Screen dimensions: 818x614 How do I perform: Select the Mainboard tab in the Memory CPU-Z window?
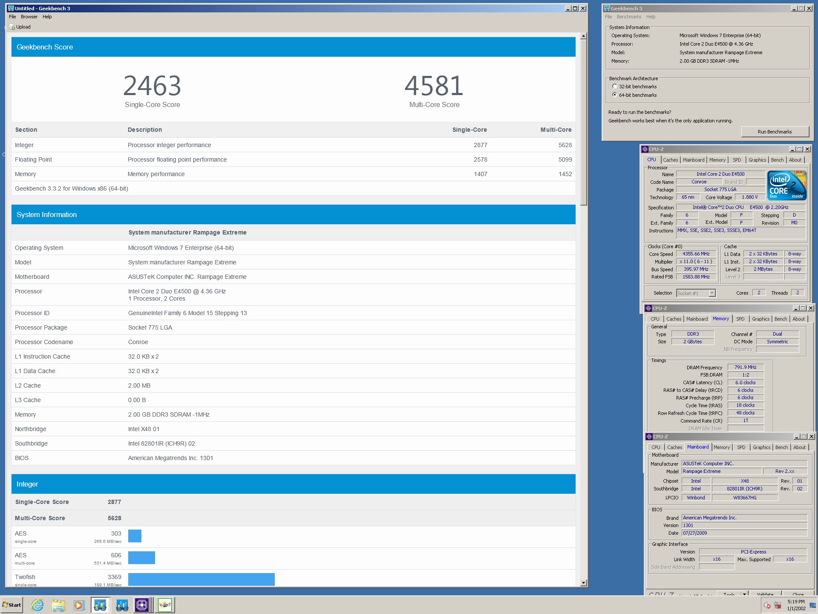click(697, 319)
